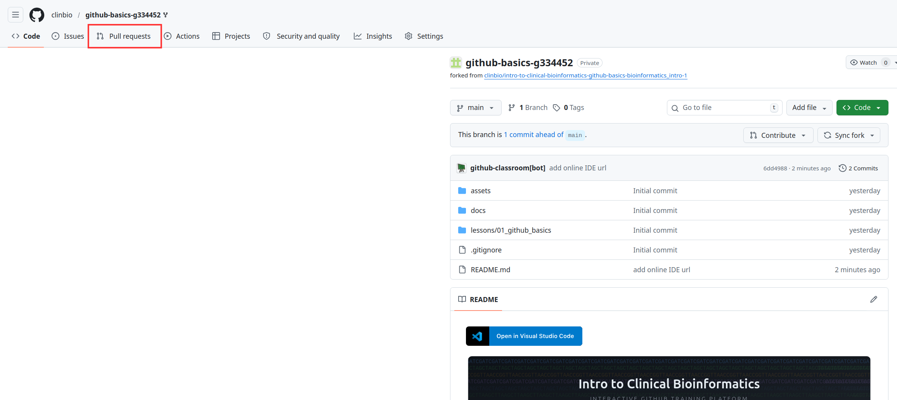The image size is (897, 400).
Task: Click the yesterday timestamp in docs row
Action: pos(864,210)
